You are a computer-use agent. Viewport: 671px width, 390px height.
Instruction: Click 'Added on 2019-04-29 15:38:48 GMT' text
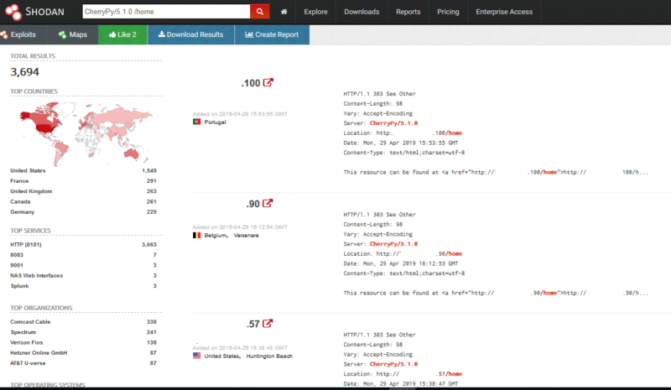point(240,347)
